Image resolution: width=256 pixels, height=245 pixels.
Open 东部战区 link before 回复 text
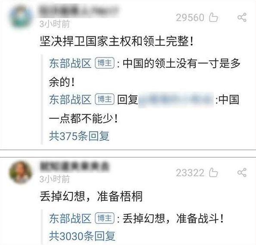70,99
